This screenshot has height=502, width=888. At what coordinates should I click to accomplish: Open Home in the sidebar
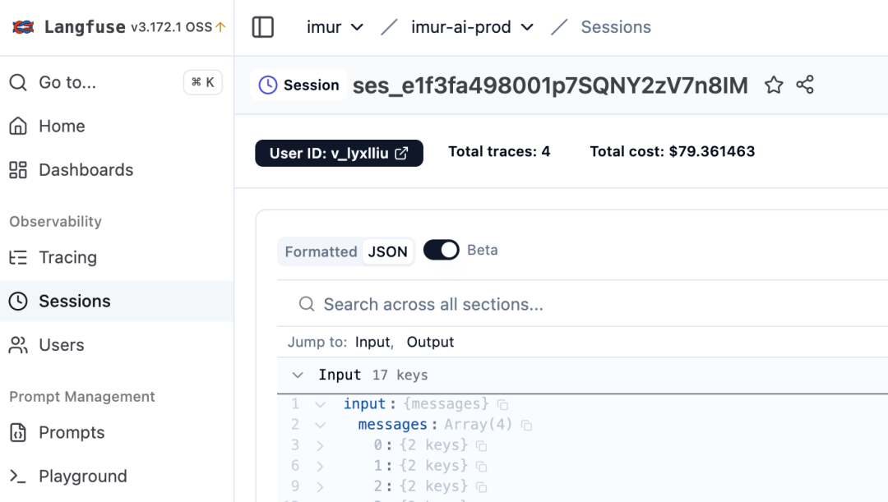(117, 127)
